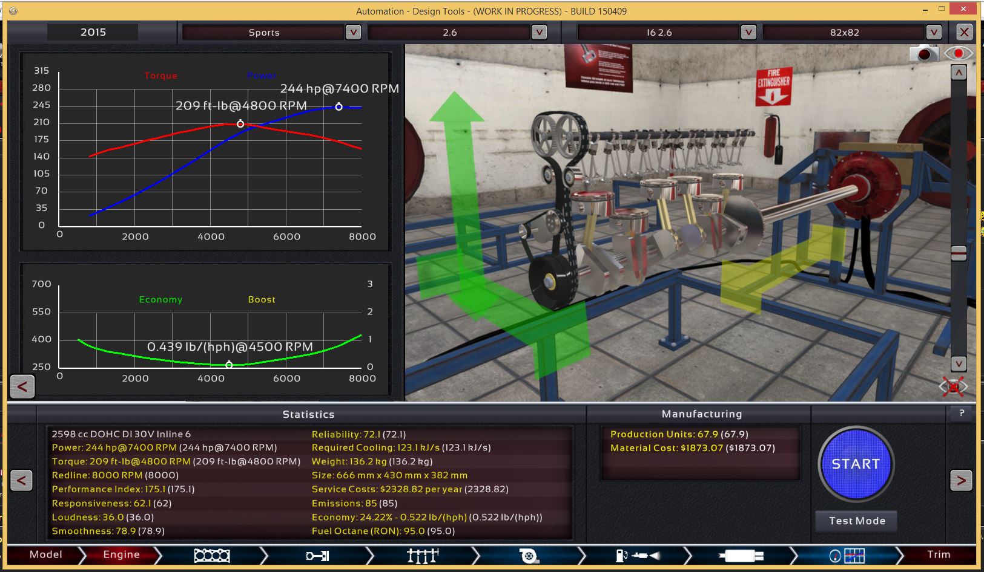Click the vertical slider handle beside the engine view
The width and height of the screenshot is (984, 572).
(959, 253)
